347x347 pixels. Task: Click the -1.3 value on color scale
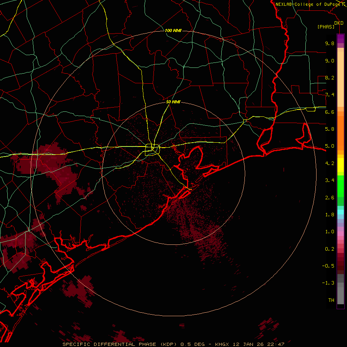click(x=328, y=283)
